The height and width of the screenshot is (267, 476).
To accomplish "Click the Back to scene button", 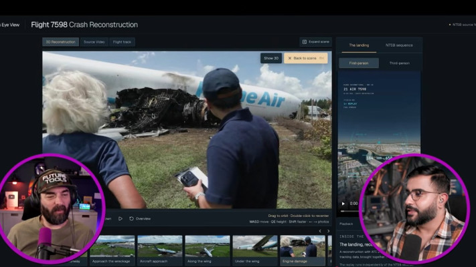I will click(306, 58).
